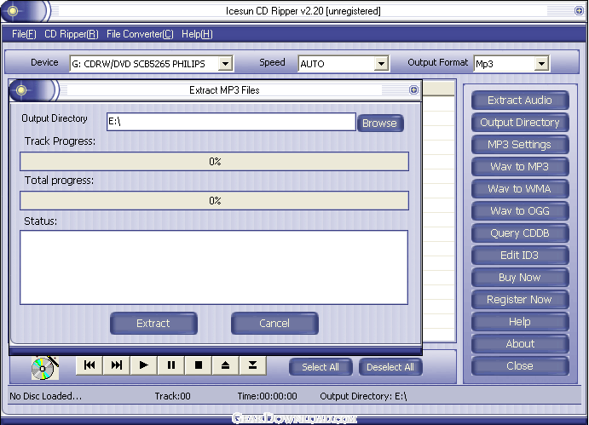Open the Edit ID3 editor
Viewport: 589px width, 425px height.
coord(520,256)
